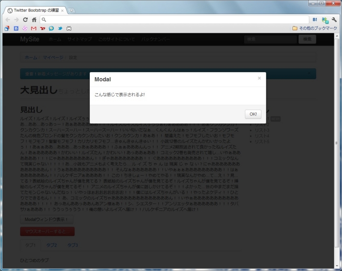Screen dimensions: 342x271
Task: Close the Twitter Bootstrap tab
Action: [x=62, y=11]
